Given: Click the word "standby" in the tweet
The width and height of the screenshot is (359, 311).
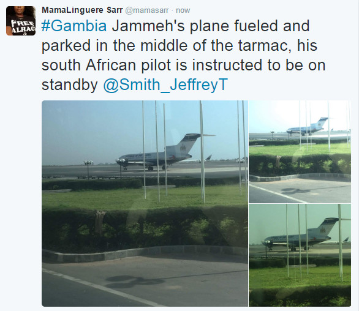Looking at the screenshot, I should [70, 85].
